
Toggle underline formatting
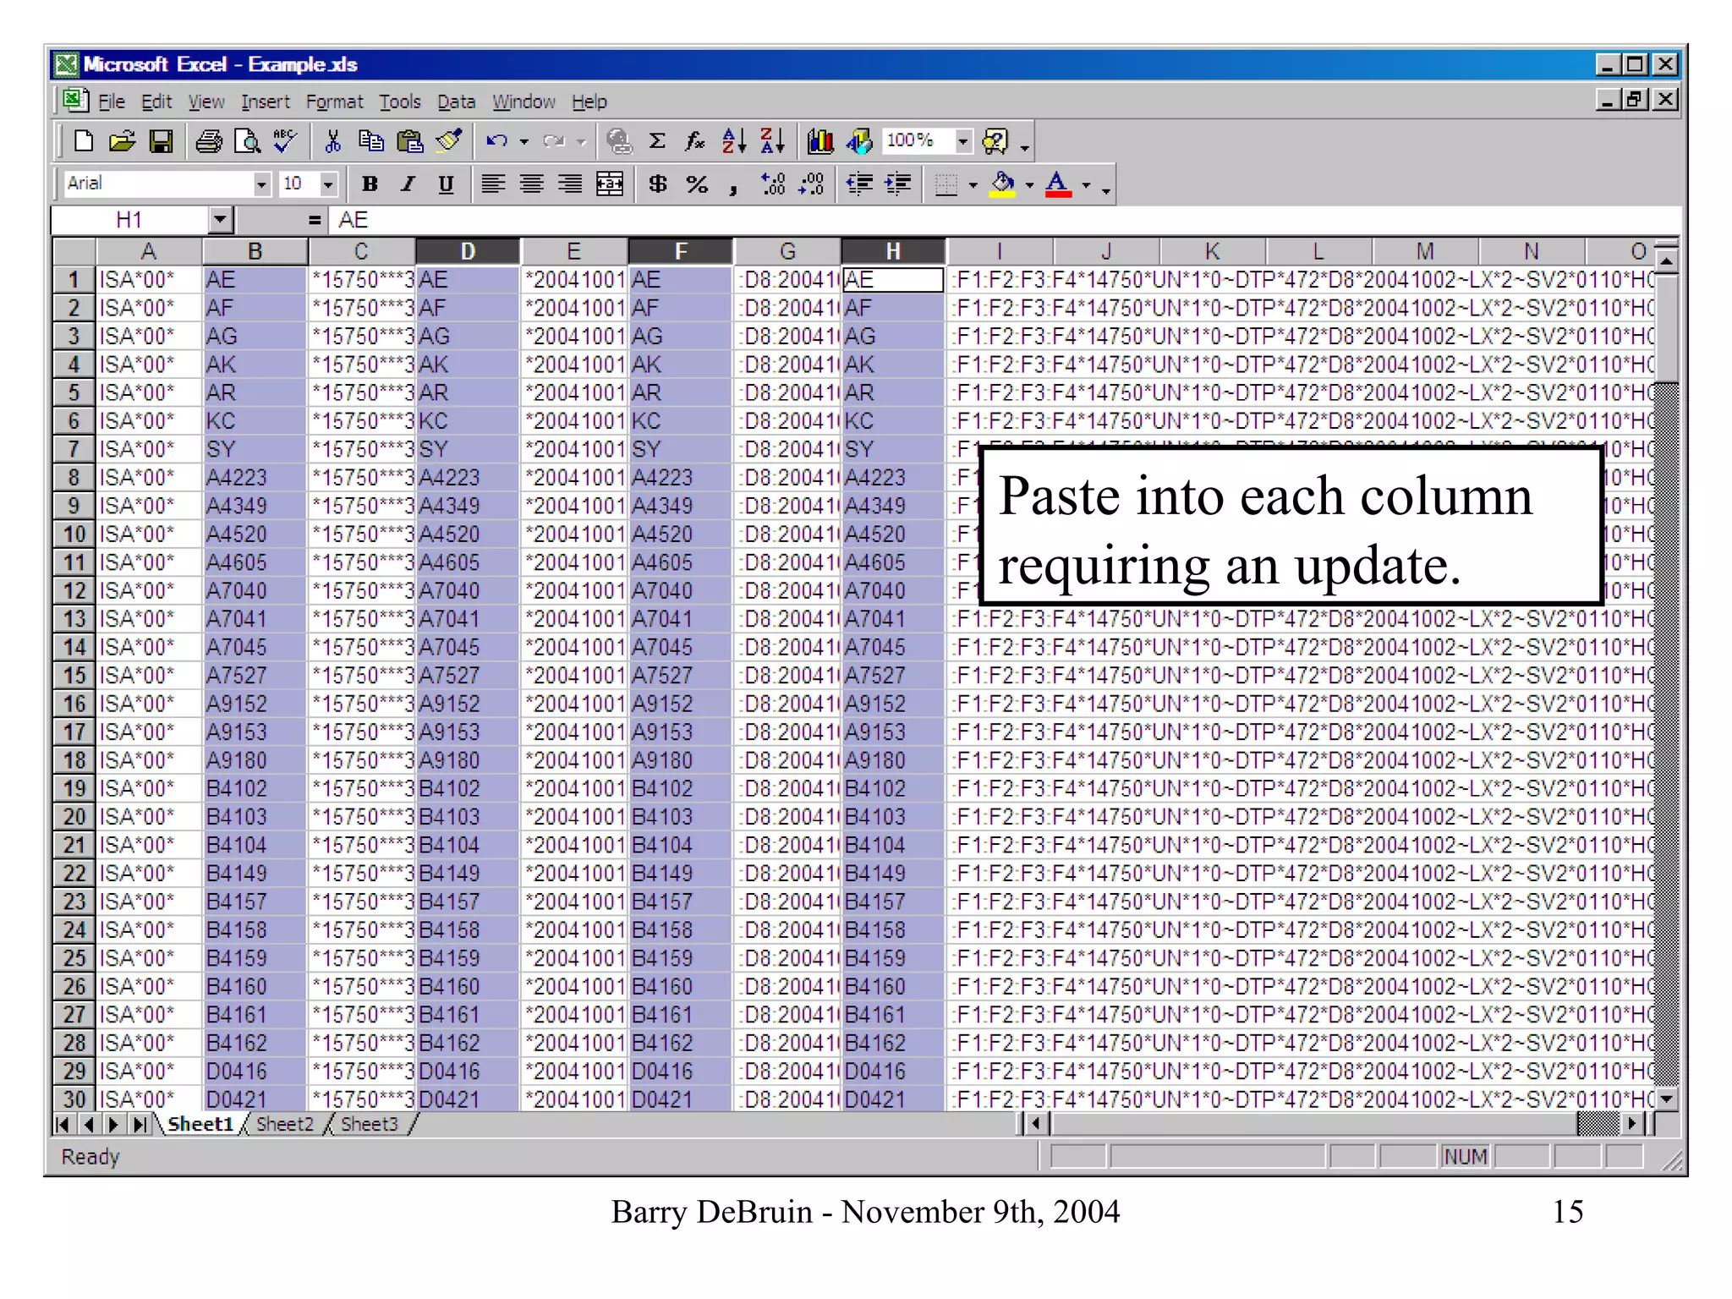(447, 184)
